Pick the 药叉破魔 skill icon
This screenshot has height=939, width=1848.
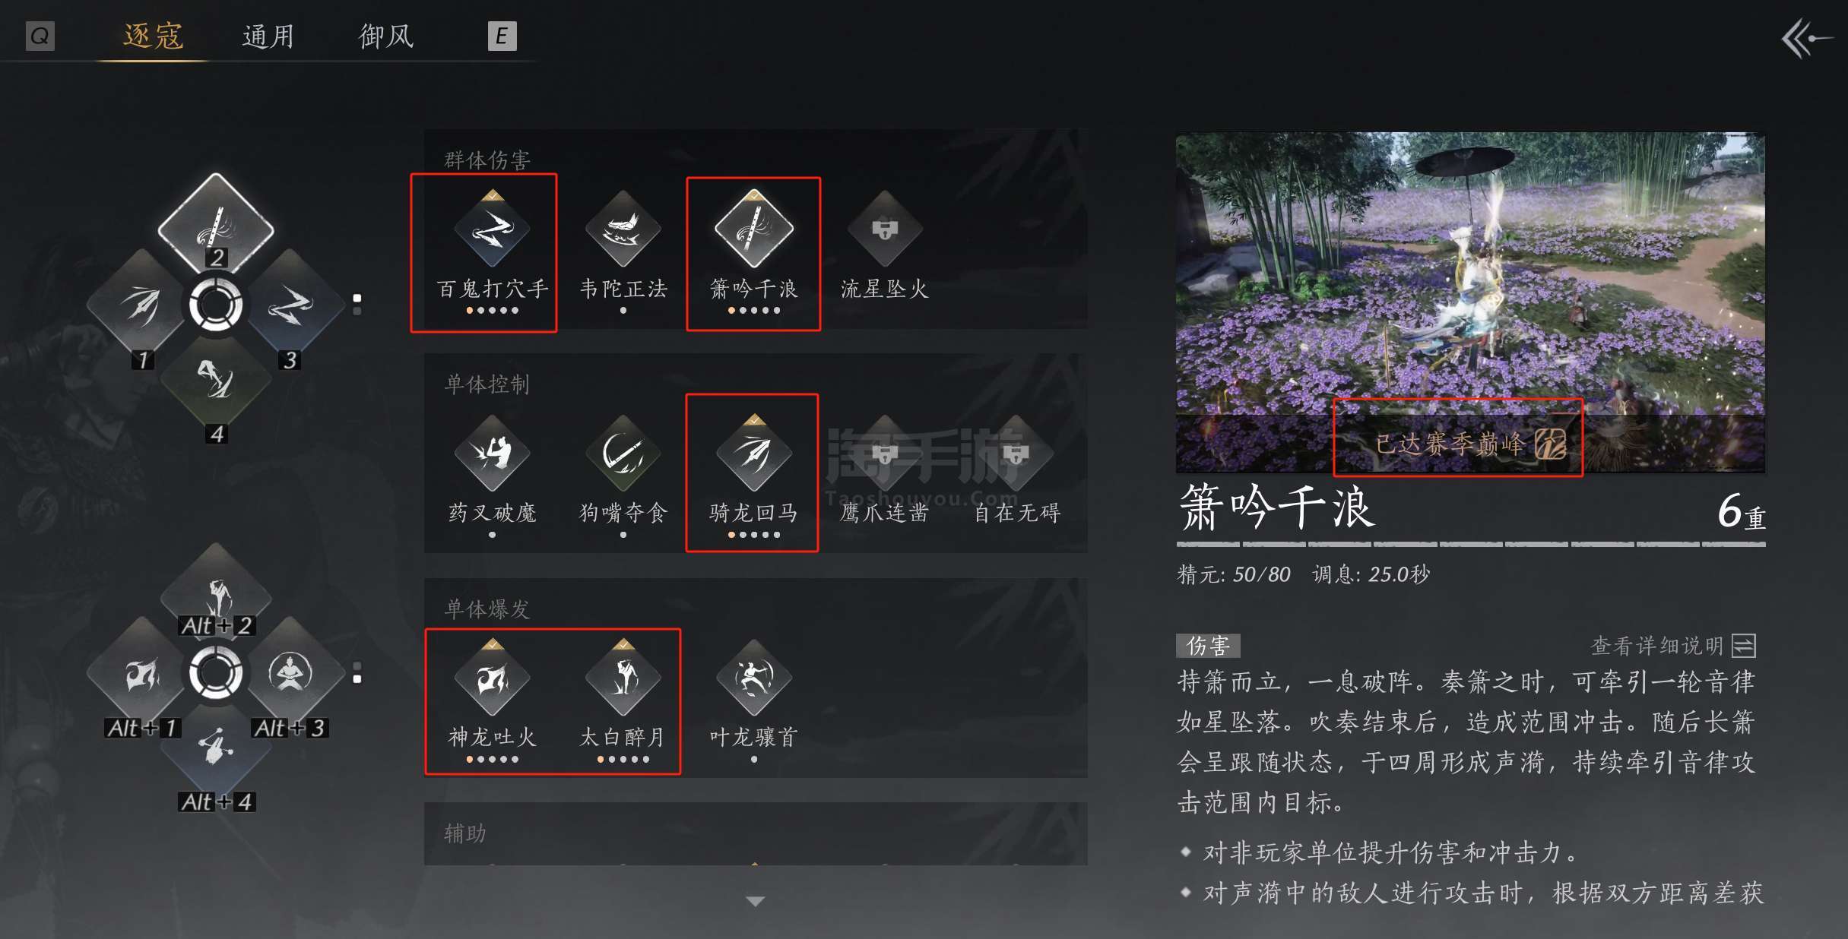pos(492,454)
